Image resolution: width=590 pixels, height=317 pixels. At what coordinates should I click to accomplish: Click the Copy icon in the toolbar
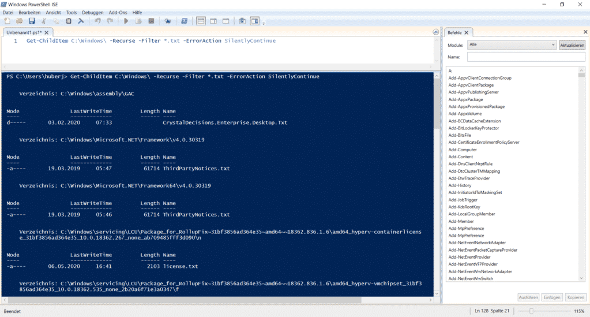(56, 21)
